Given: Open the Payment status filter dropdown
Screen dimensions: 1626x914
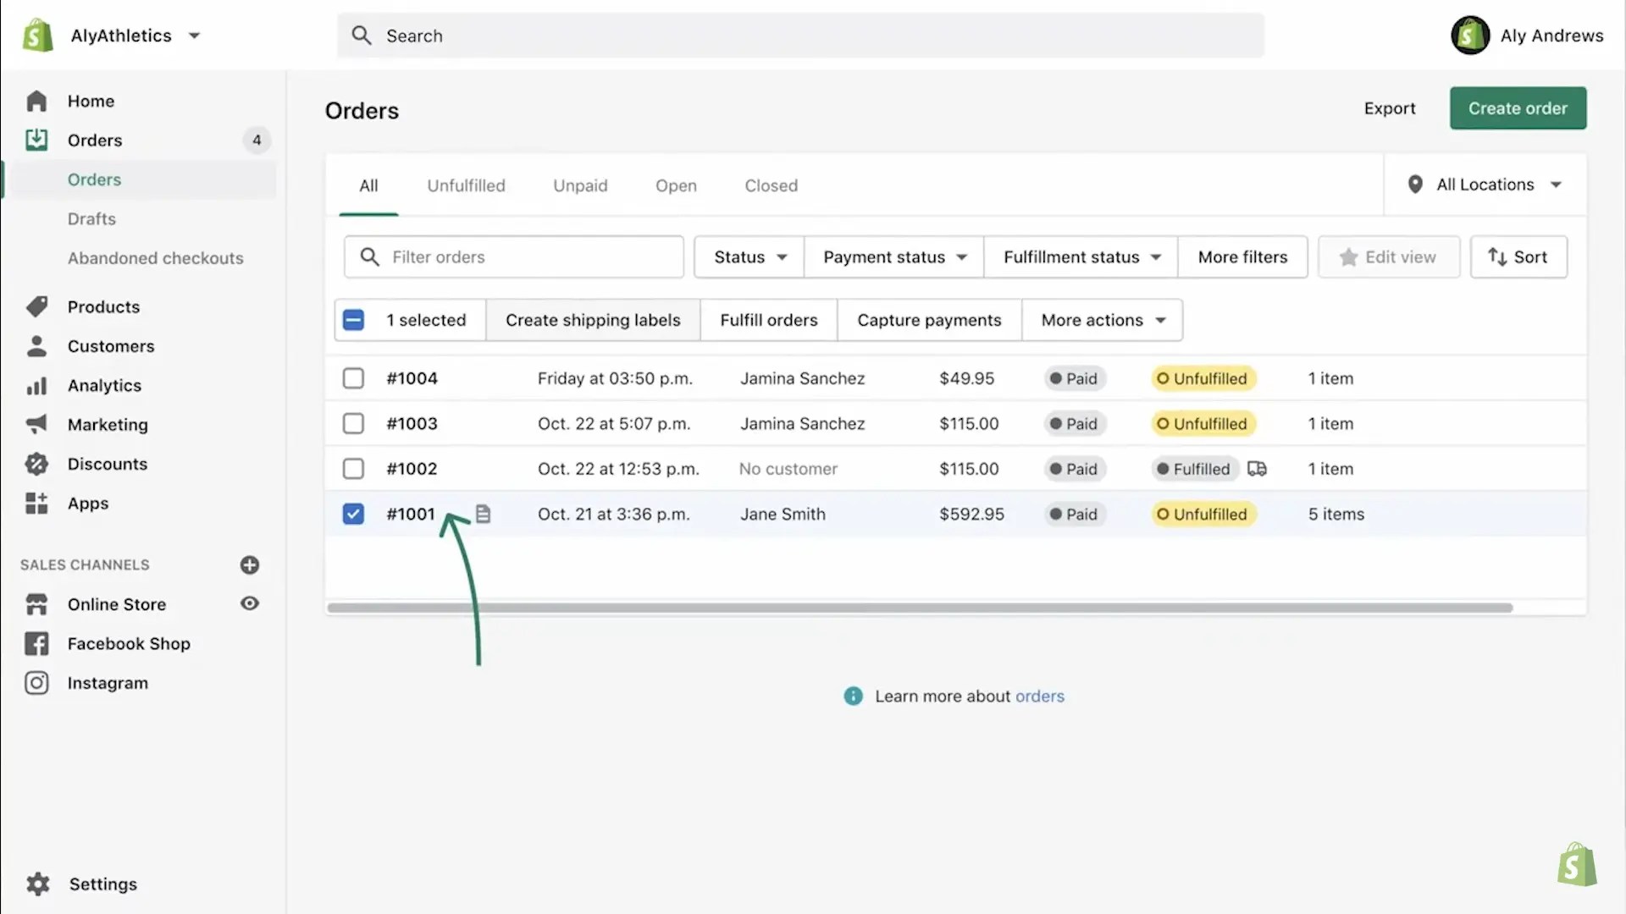Looking at the screenshot, I should click(893, 256).
